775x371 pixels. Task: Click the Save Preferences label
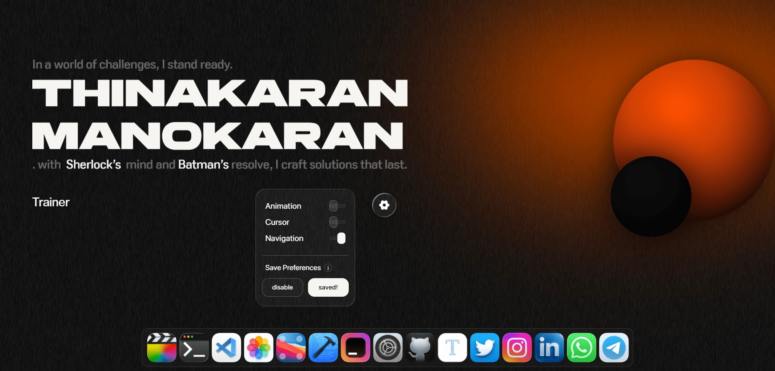[293, 268]
